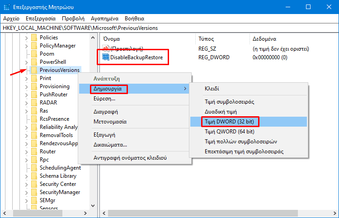Click the Registry Editor app icon in title bar
Viewport: 339px width, 218px height.
click(7, 7)
